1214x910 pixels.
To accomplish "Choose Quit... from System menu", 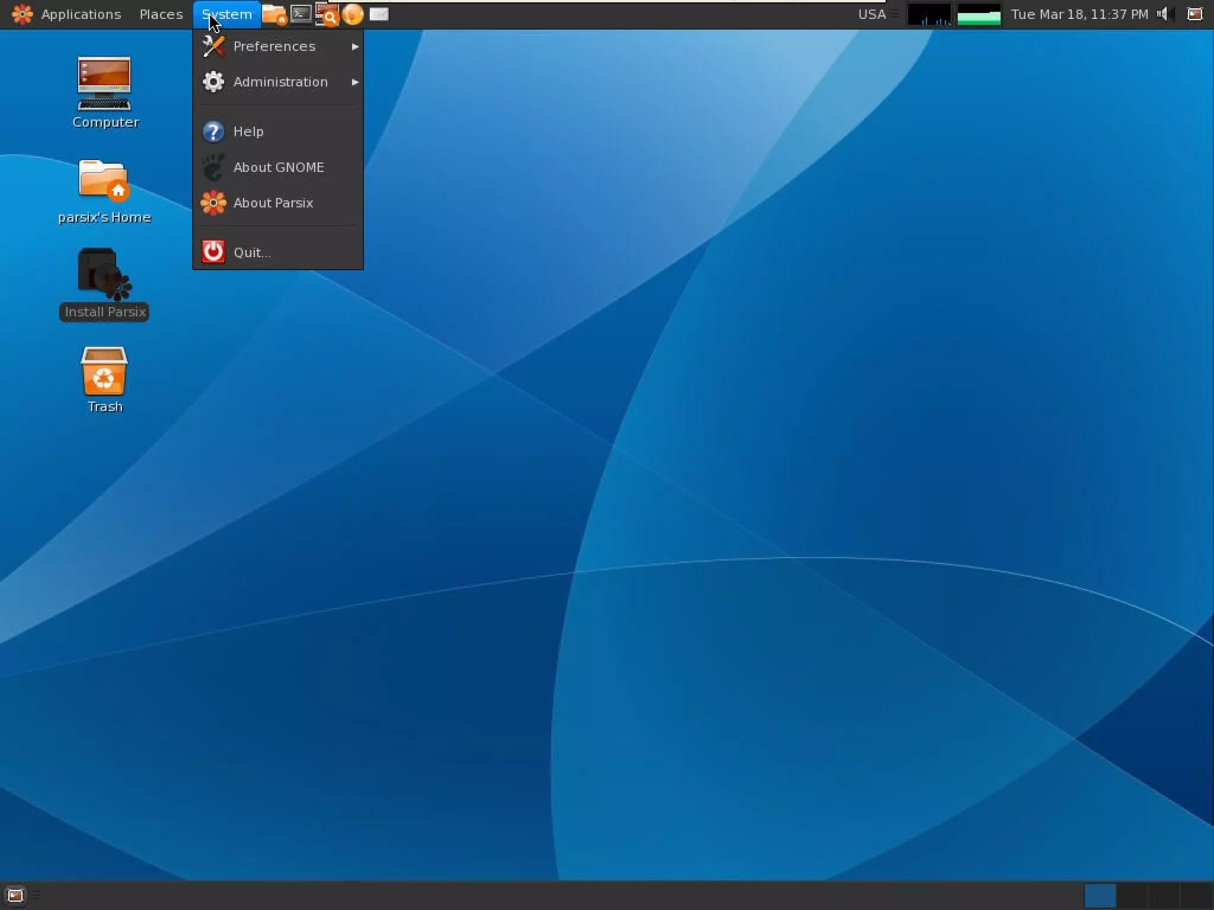I will pos(252,252).
